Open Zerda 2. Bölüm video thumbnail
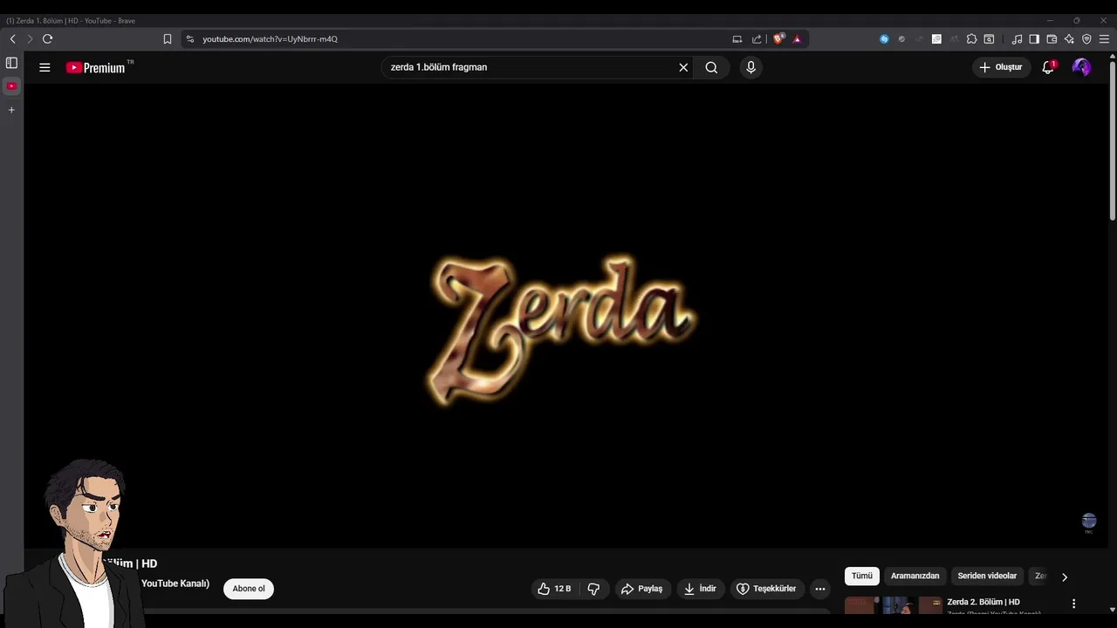1117x628 pixels. click(x=893, y=606)
